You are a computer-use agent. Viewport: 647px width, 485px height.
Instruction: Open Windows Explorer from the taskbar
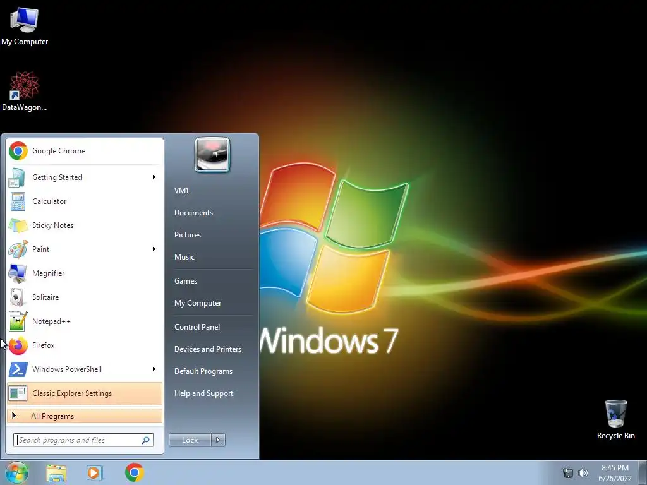click(56, 473)
